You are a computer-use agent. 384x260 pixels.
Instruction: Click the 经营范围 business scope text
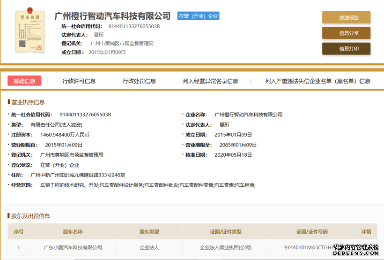148,185
